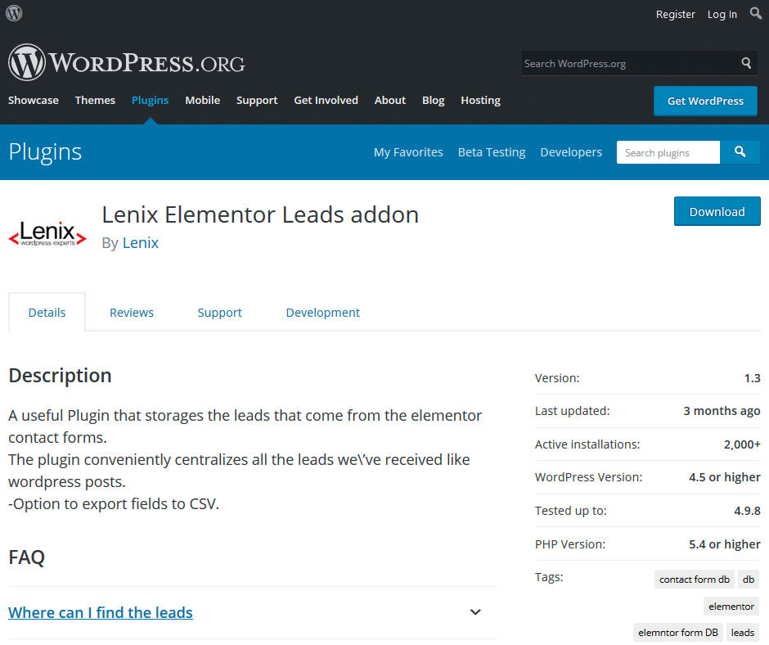Open the Lenix author link
Screen dimensions: 769x645
(x=140, y=243)
